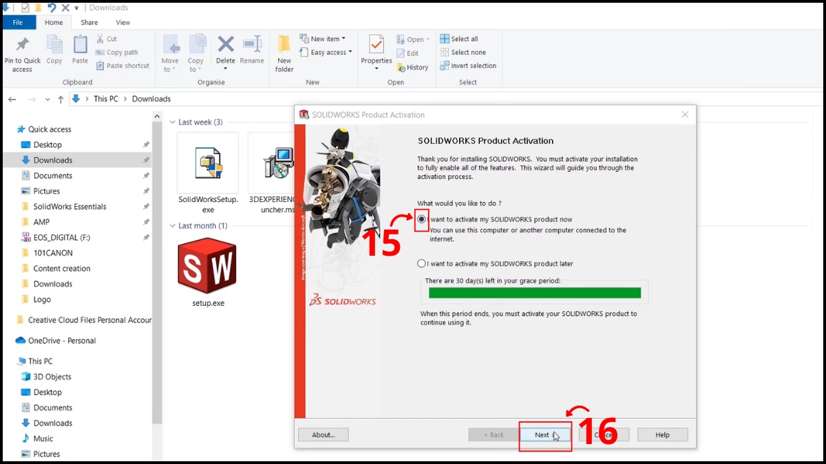Screen dimensions: 826x464
Task: Open the AMP folder
Action: point(41,222)
